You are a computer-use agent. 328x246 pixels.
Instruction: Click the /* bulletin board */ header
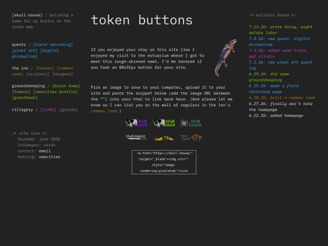272,15
